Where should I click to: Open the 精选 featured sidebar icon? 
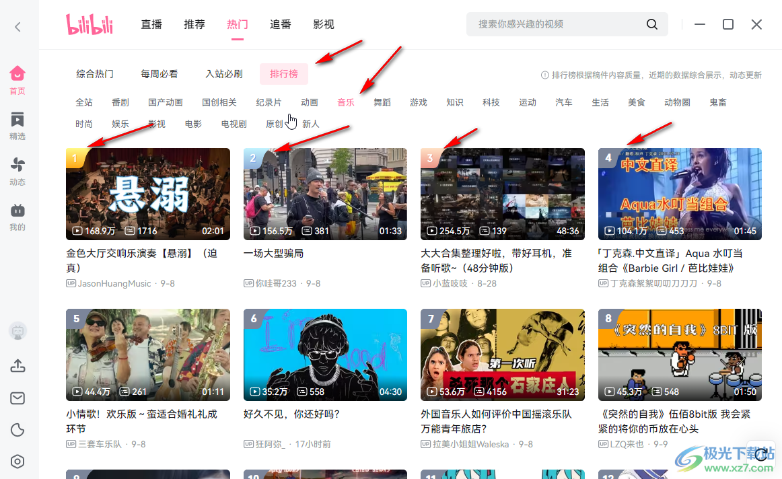tap(17, 126)
